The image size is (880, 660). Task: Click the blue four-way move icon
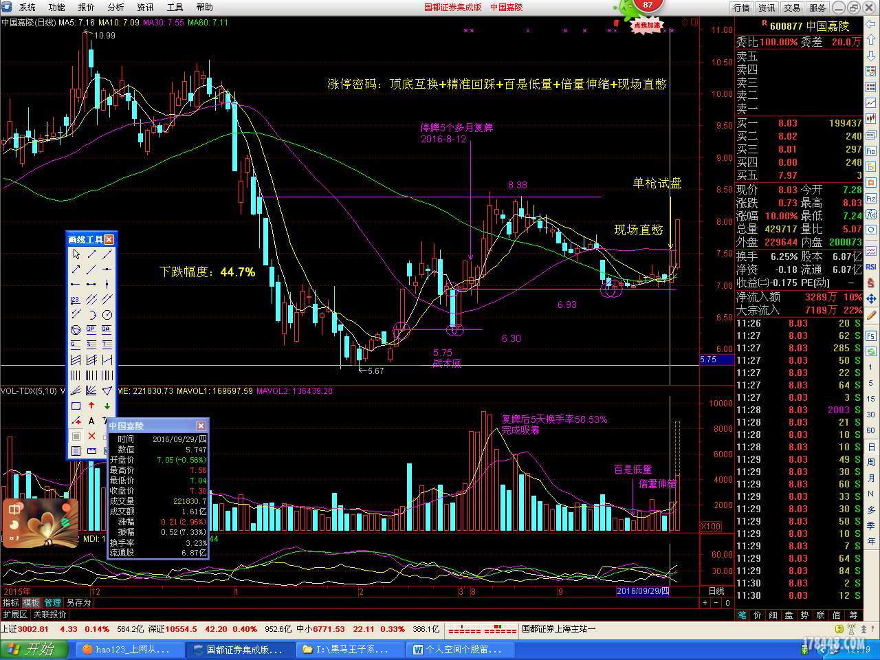(871, 298)
